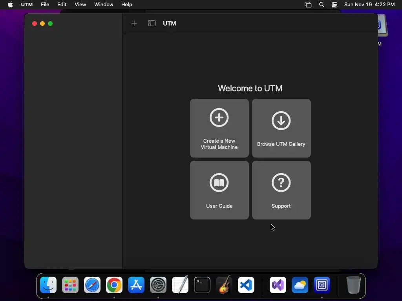Image resolution: width=402 pixels, height=301 pixels.
Task: Close the UTM window with red button
Action: point(35,24)
